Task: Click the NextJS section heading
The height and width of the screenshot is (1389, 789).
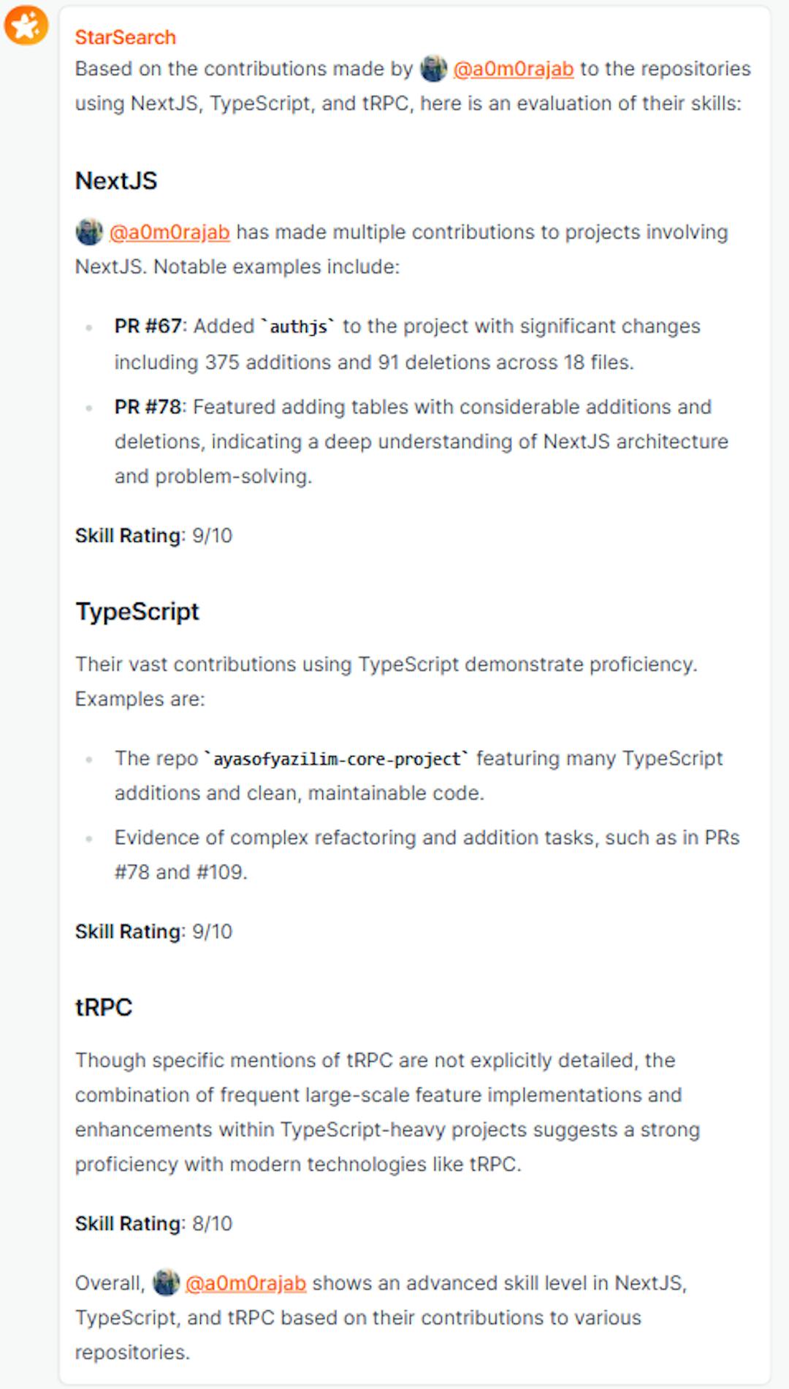Action: [x=116, y=180]
